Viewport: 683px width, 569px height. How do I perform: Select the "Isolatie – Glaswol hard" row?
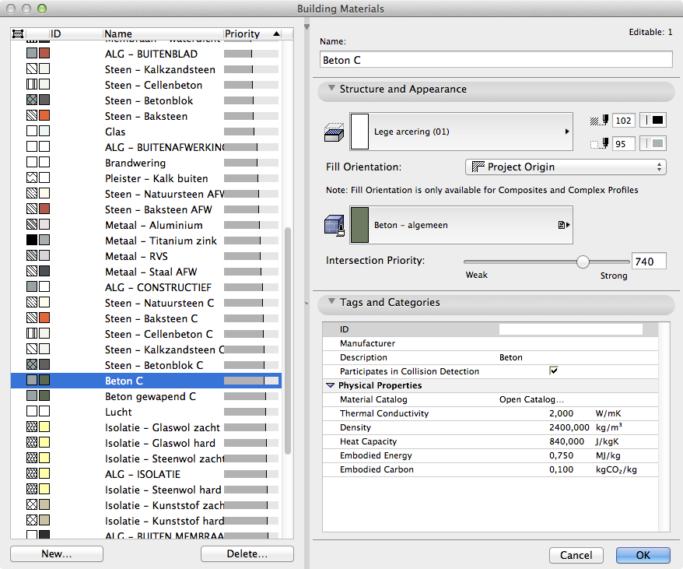[x=146, y=443]
